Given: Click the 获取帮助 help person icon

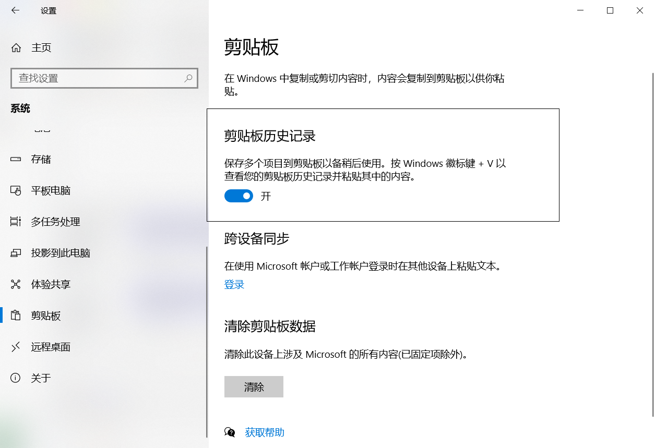Looking at the screenshot, I should 230,432.
